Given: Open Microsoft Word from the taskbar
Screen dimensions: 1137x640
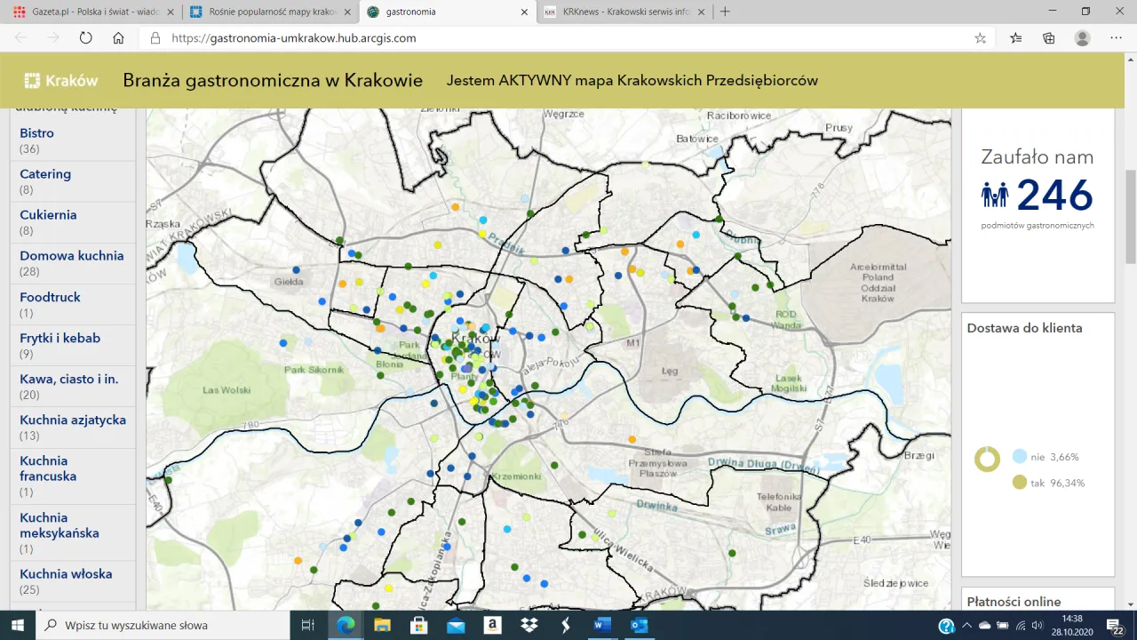Looking at the screenshot, I should tap(601, 625).
